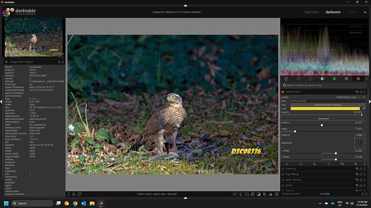Switch to lighttable view
Screen dimensions: 371x208
pyautogui.click(x=312, y=12)
